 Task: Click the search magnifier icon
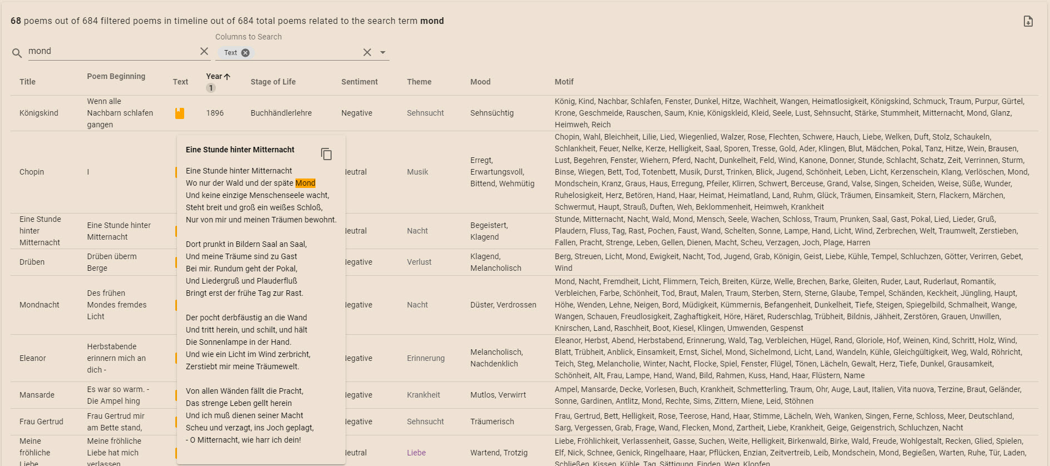coord(17,53)
